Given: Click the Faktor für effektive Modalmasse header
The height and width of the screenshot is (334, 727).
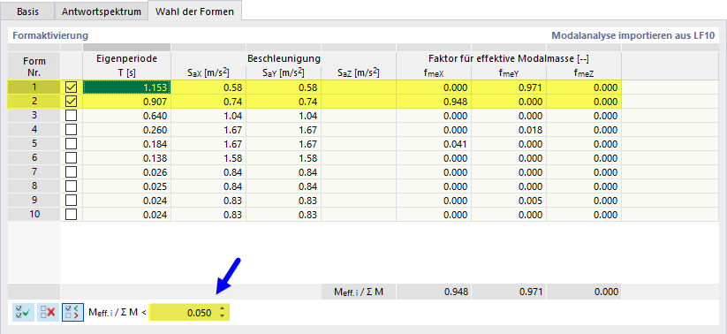Looking at the screenshot, I should 509,59.
